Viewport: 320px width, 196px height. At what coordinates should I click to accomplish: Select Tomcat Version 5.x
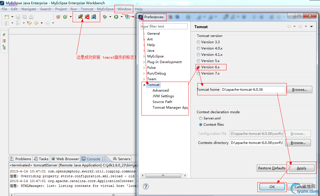pos(208,61)
